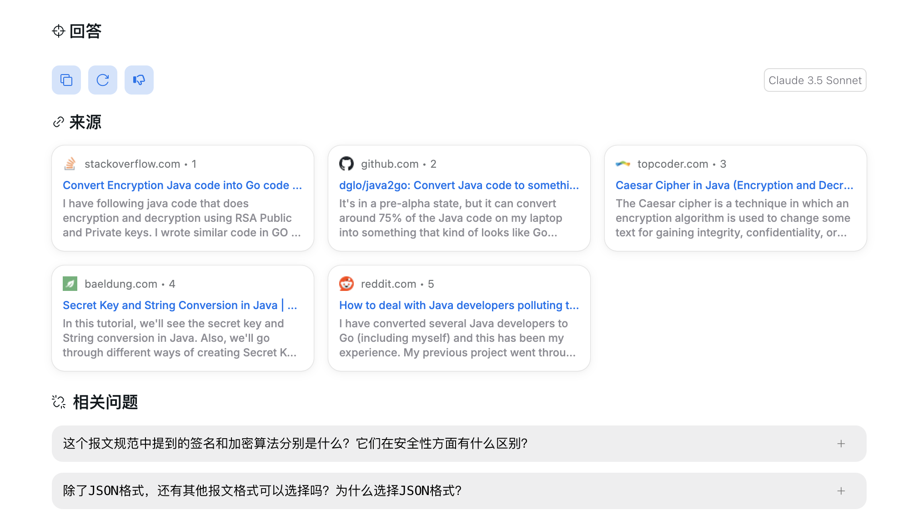Open the Convert Encryption Java code link
913x520 pixels.
coord(182,185)
